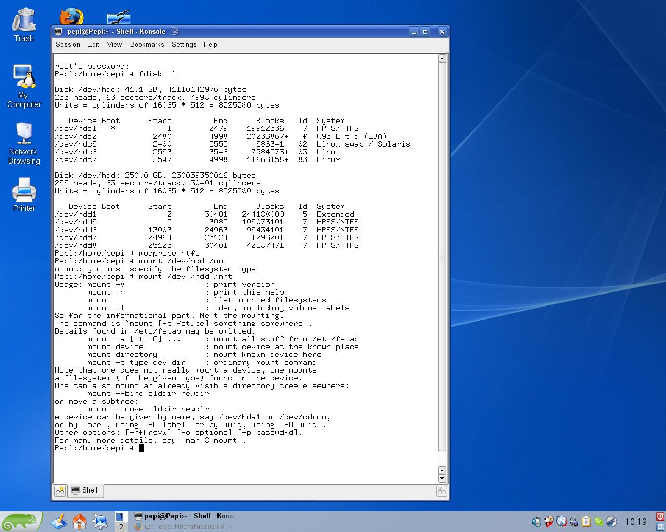Minimize the Konsole window
Screen dimensions: 666x532
[414, 31]
